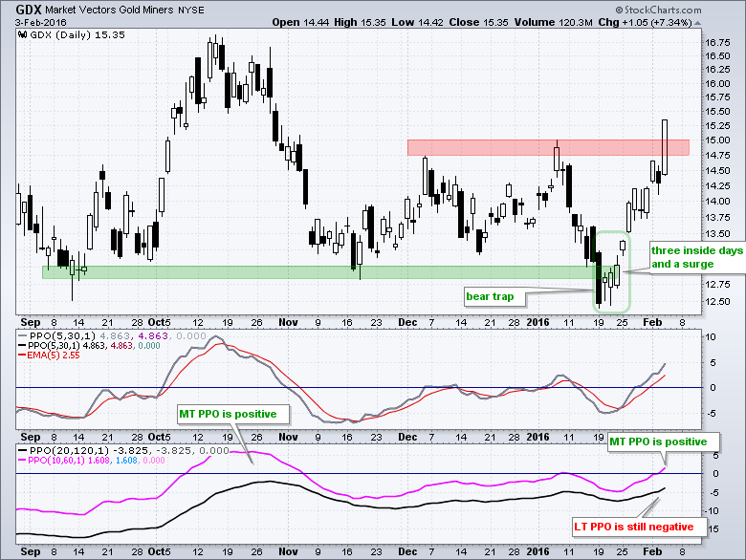Click the 16.00 price axis label
746x560 pixels.
click(x=717, y=84)
